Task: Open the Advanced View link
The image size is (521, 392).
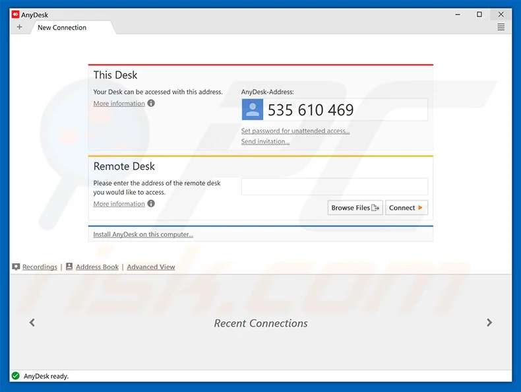Action: (x=151, y=267)
